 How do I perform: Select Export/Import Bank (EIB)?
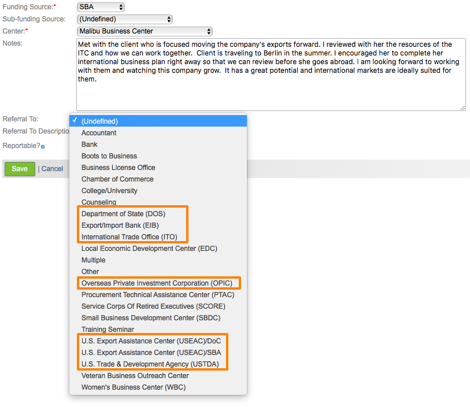pos(120,225)
